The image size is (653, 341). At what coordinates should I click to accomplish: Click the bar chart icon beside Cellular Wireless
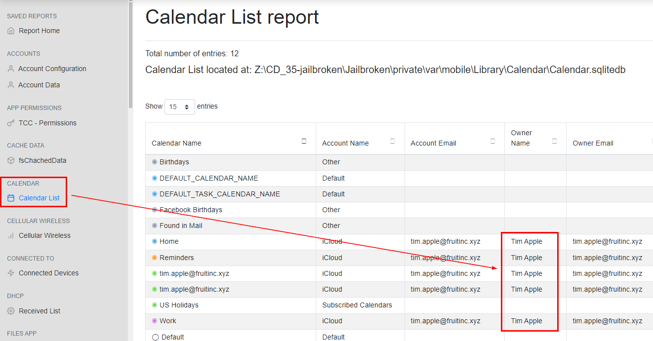click(x=11, y=236)
